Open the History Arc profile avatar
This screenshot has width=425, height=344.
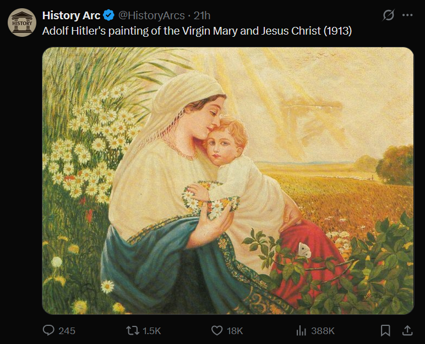pyautogui.click(x=22, y=22)
